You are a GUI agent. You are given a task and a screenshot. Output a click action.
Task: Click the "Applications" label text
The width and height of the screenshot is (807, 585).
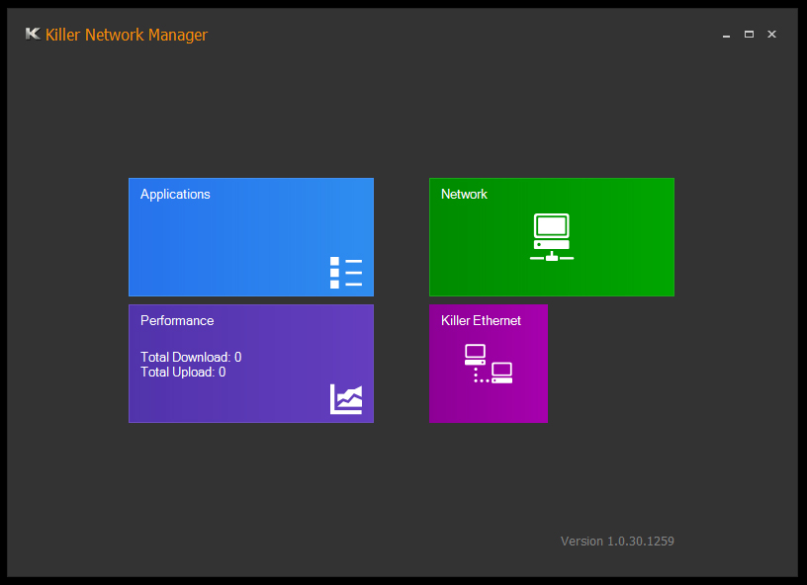tap(175, 195)
